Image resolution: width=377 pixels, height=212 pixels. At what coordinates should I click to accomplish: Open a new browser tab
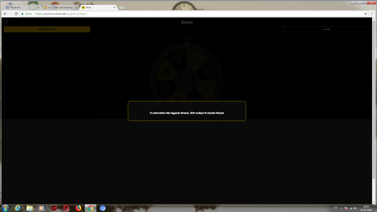(122, 8)
